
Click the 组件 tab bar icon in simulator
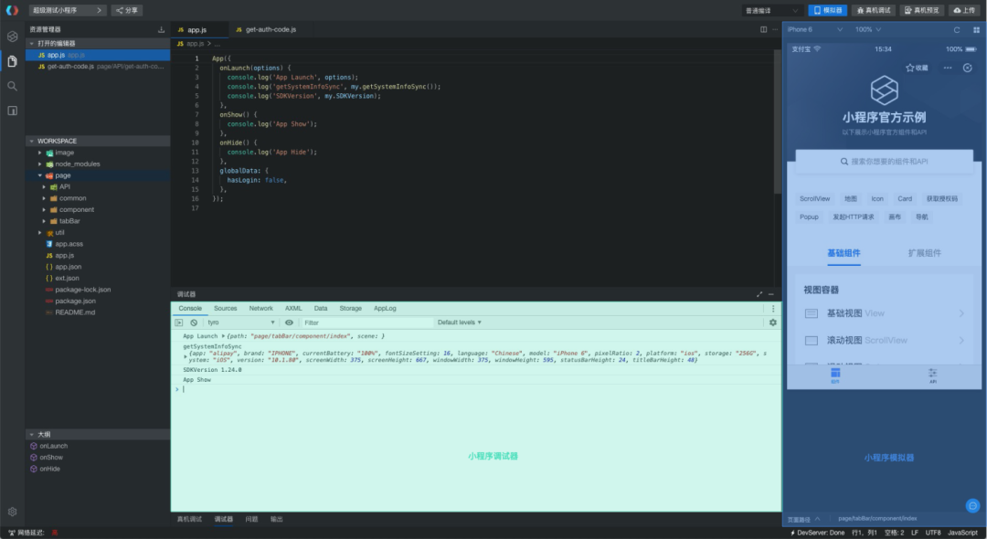835,375
